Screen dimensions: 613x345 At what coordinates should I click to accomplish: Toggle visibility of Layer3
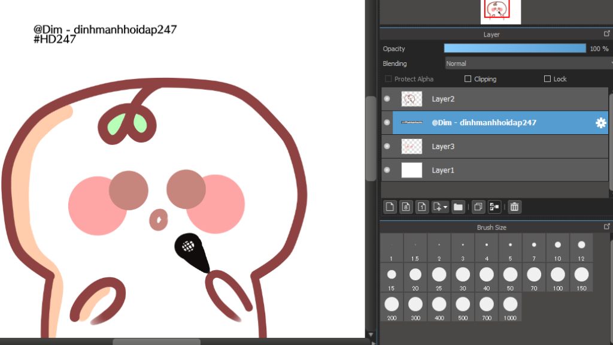(x=387, y=146)
